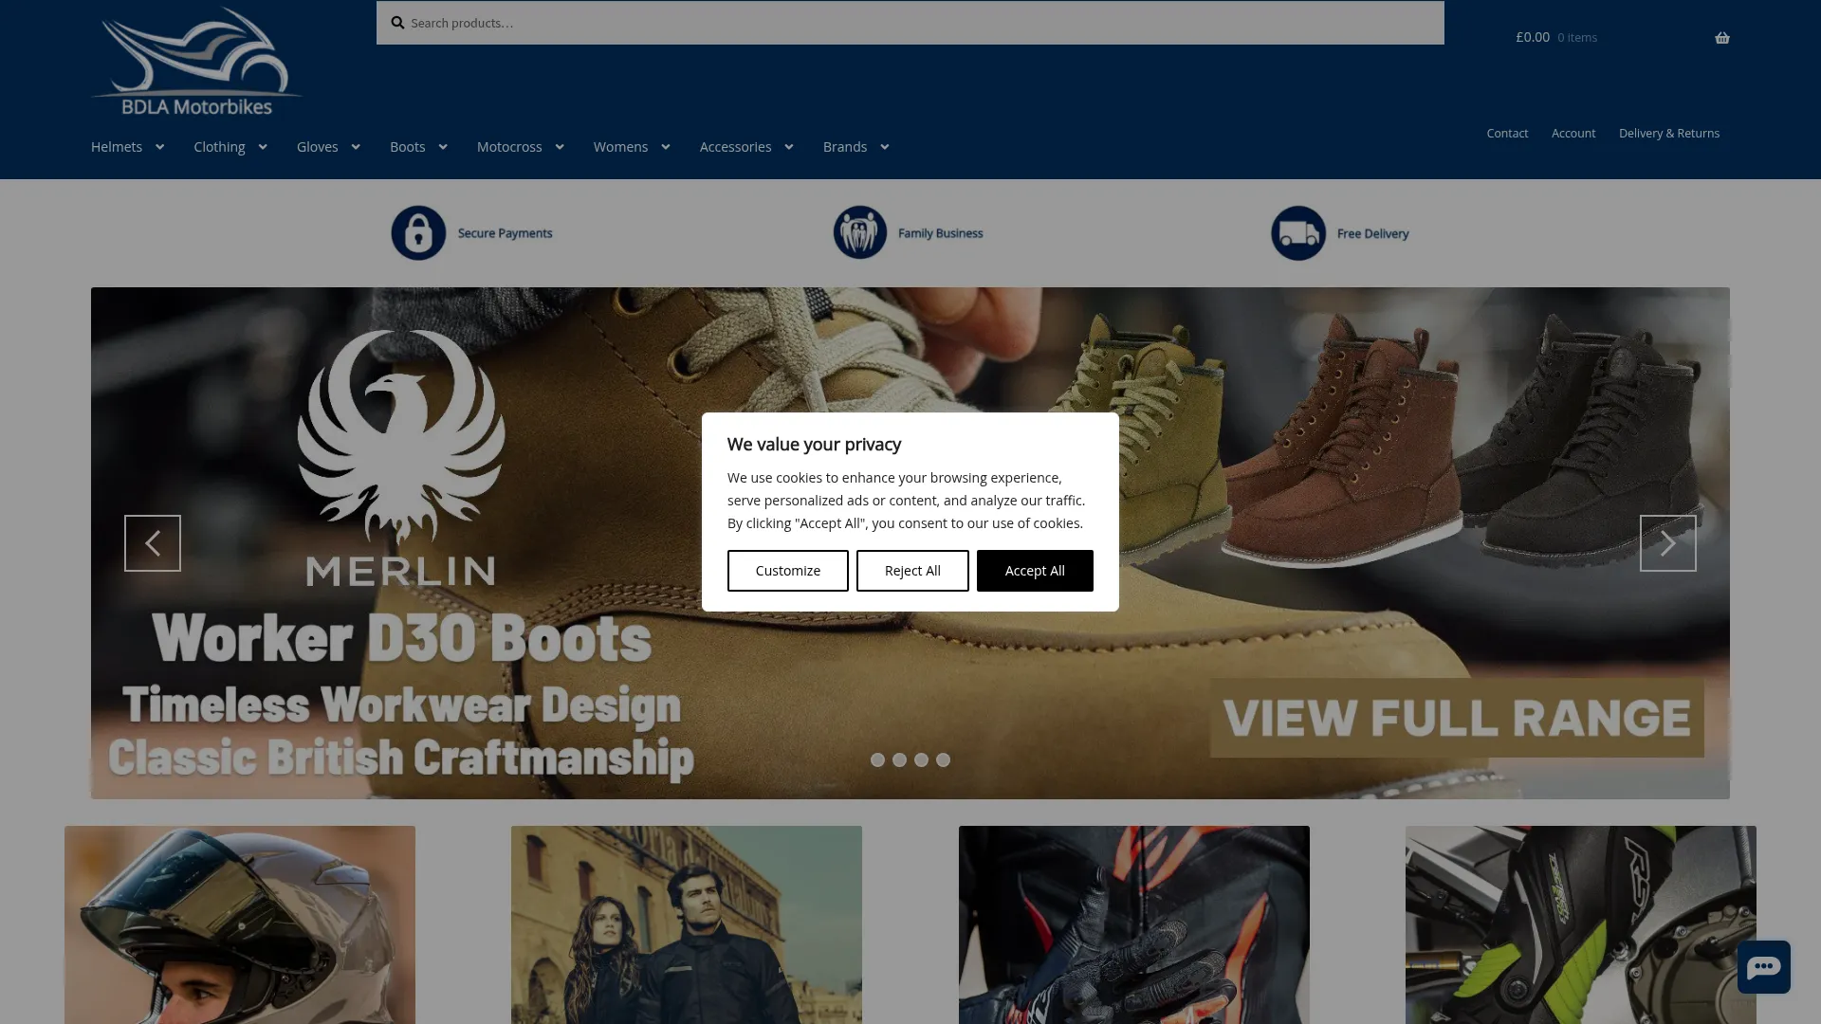Open the helmet rider category thumbnail

pyautogui.click(x=240, y=924)
